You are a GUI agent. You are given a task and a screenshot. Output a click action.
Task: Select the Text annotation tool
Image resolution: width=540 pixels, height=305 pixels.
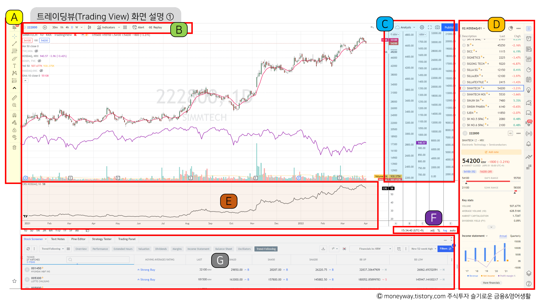tap(14, 66)
